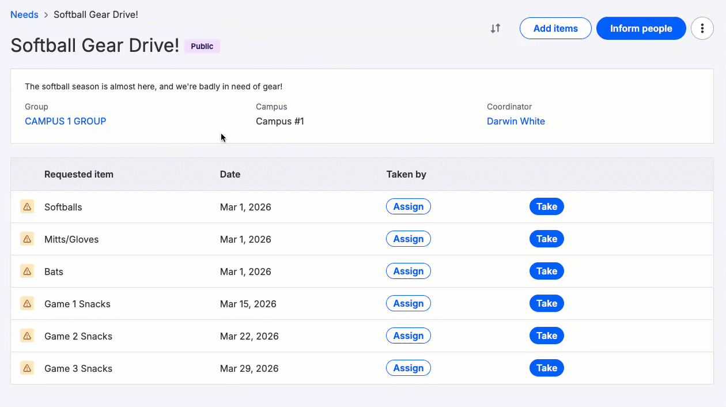Click warning icon beside Mitts/Gloves
Viewport: 726px width, 407px height.
pos(27,239)
